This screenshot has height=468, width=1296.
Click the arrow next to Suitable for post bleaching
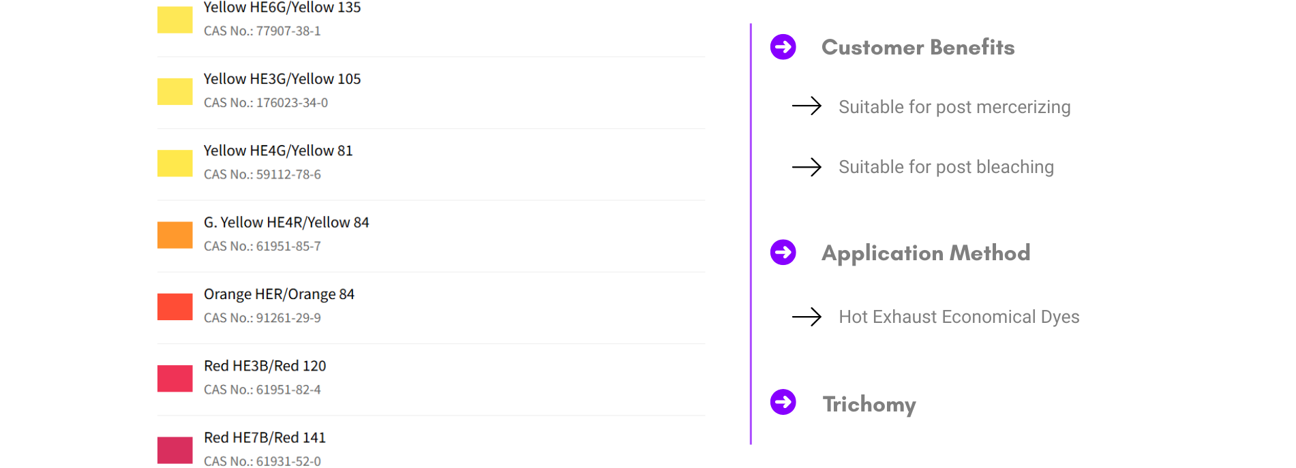(x=807, y=167)
